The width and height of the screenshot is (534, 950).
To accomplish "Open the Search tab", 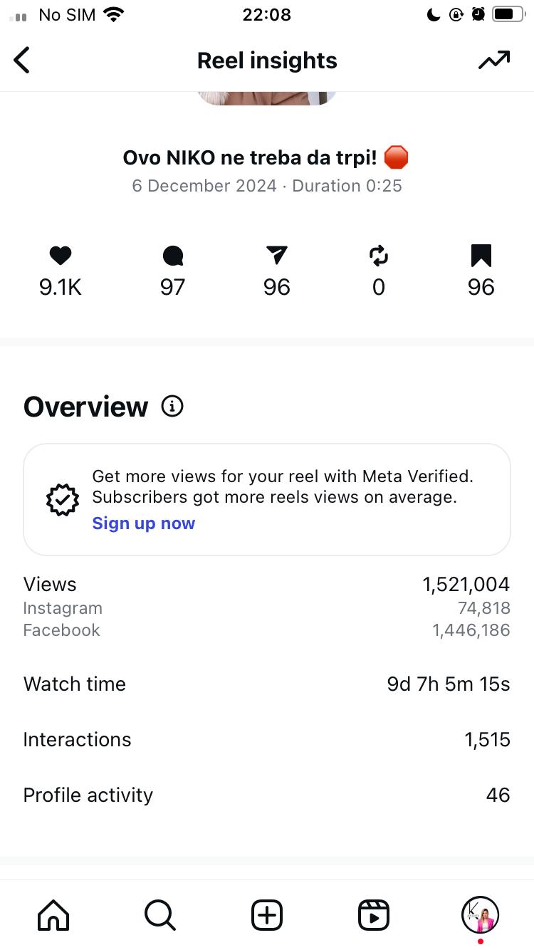I will (160, 914).
